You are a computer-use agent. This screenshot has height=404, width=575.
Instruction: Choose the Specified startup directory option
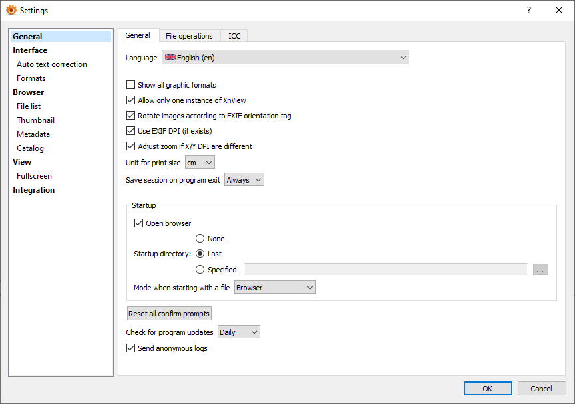click(x=200, y=270)
